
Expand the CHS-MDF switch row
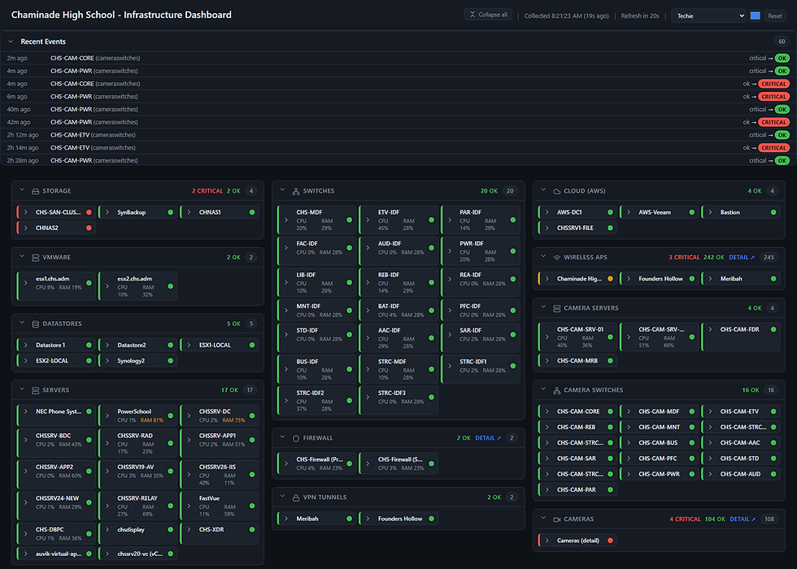(x=286, y=220)
